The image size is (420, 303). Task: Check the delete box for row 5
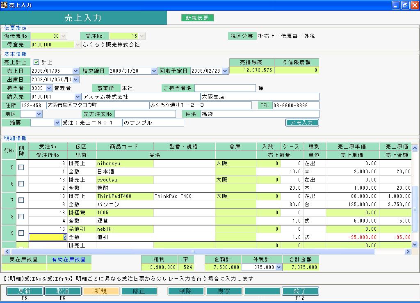click(21, 168)
